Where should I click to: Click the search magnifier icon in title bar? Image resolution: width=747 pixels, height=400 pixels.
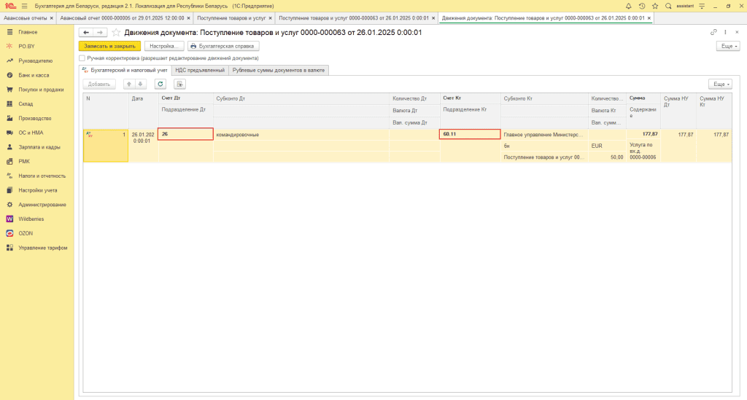tap(668, 6)
